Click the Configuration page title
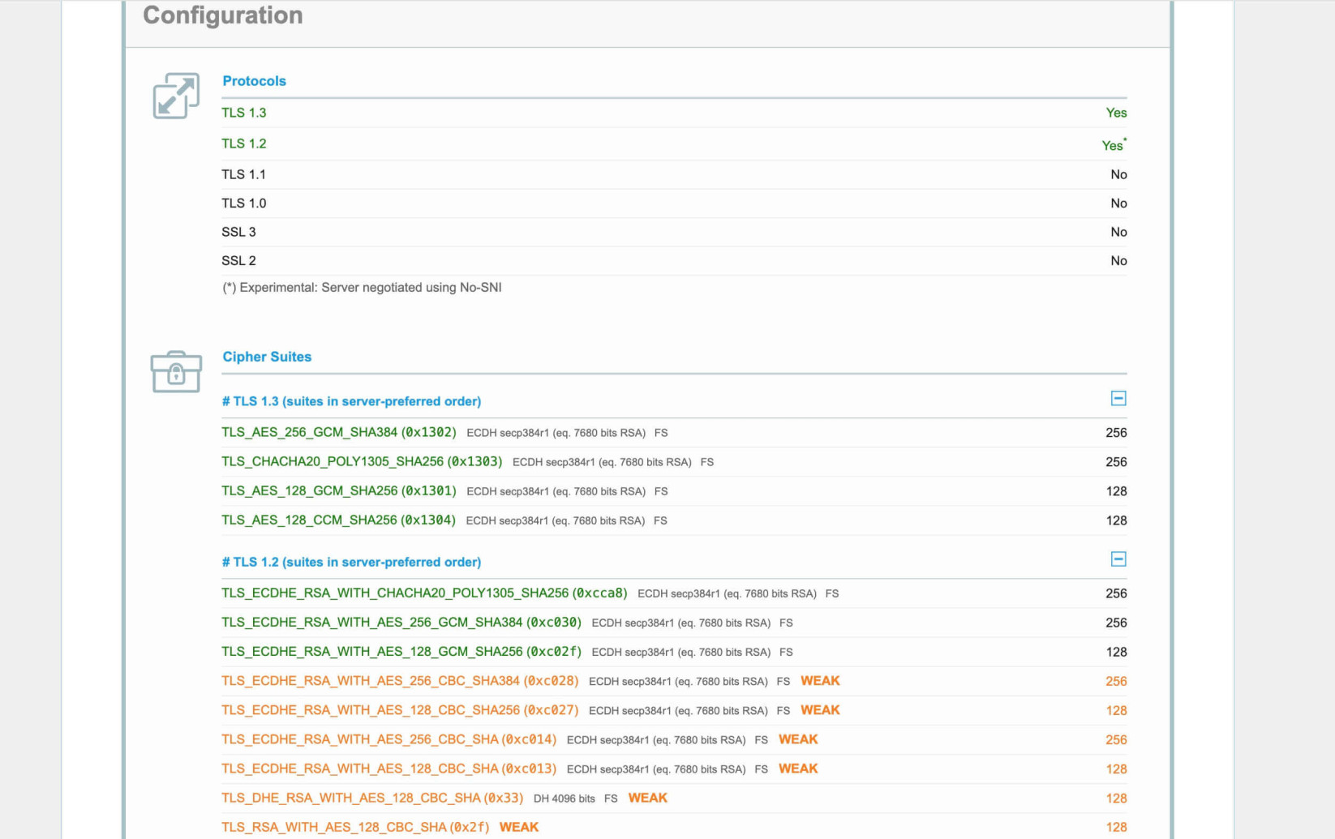Image resolution: width=1335 pixels, height=839 pixels. (x=223, y=15)
